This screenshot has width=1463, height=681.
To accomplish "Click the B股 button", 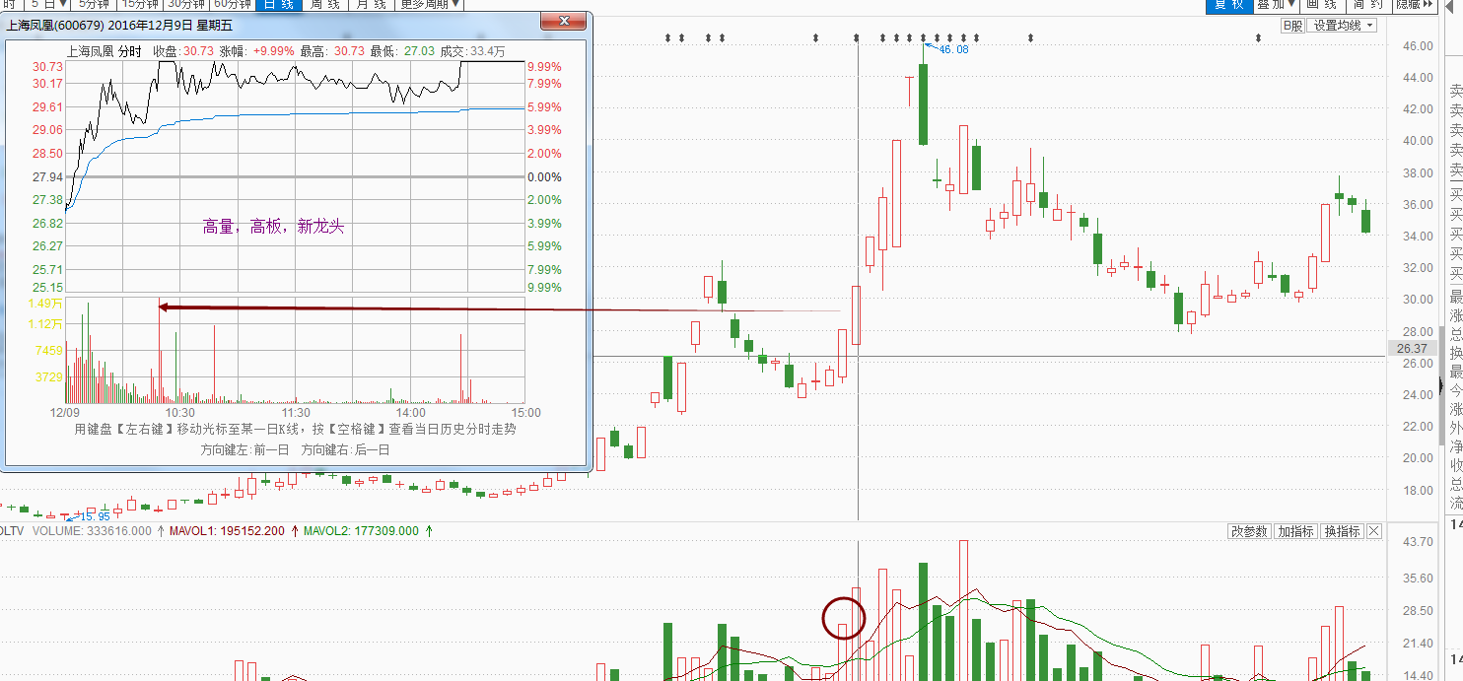I will [x=1291, y=26].
